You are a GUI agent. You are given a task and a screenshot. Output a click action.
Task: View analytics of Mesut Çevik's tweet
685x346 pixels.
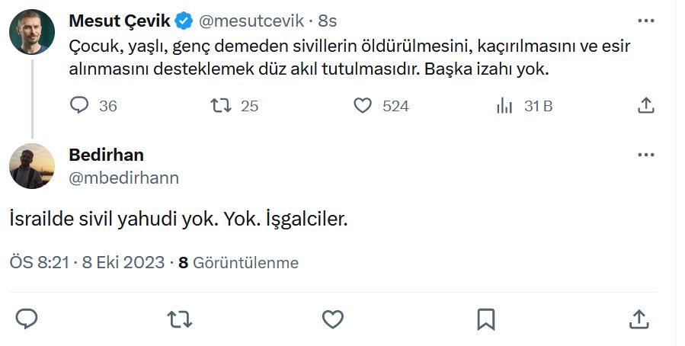[504, 106]
